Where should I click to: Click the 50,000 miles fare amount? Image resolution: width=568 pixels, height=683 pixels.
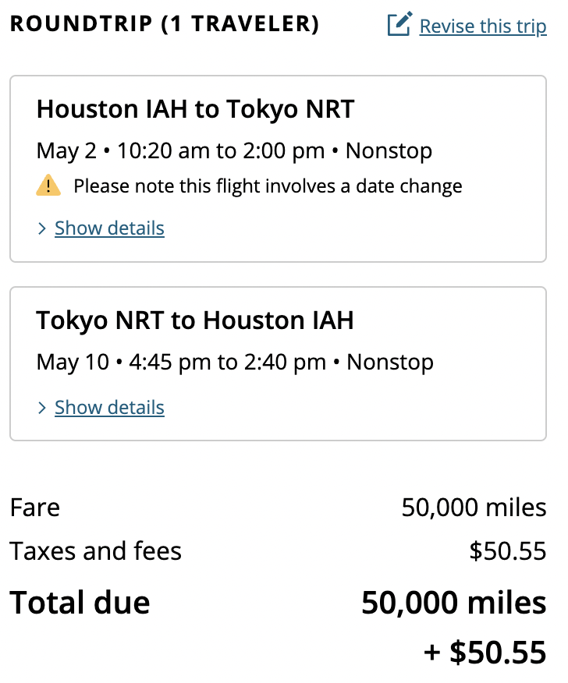474,508
